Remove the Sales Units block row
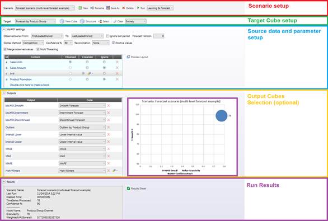 tap(117, 62)
